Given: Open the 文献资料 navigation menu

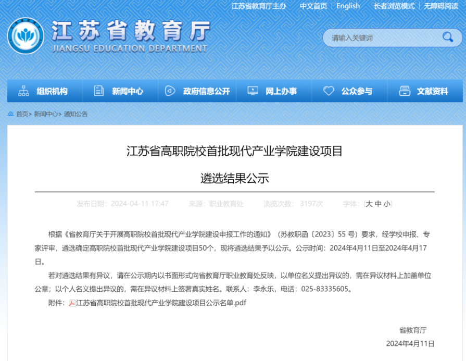Looking at the screenshot, I should (432, 91).
